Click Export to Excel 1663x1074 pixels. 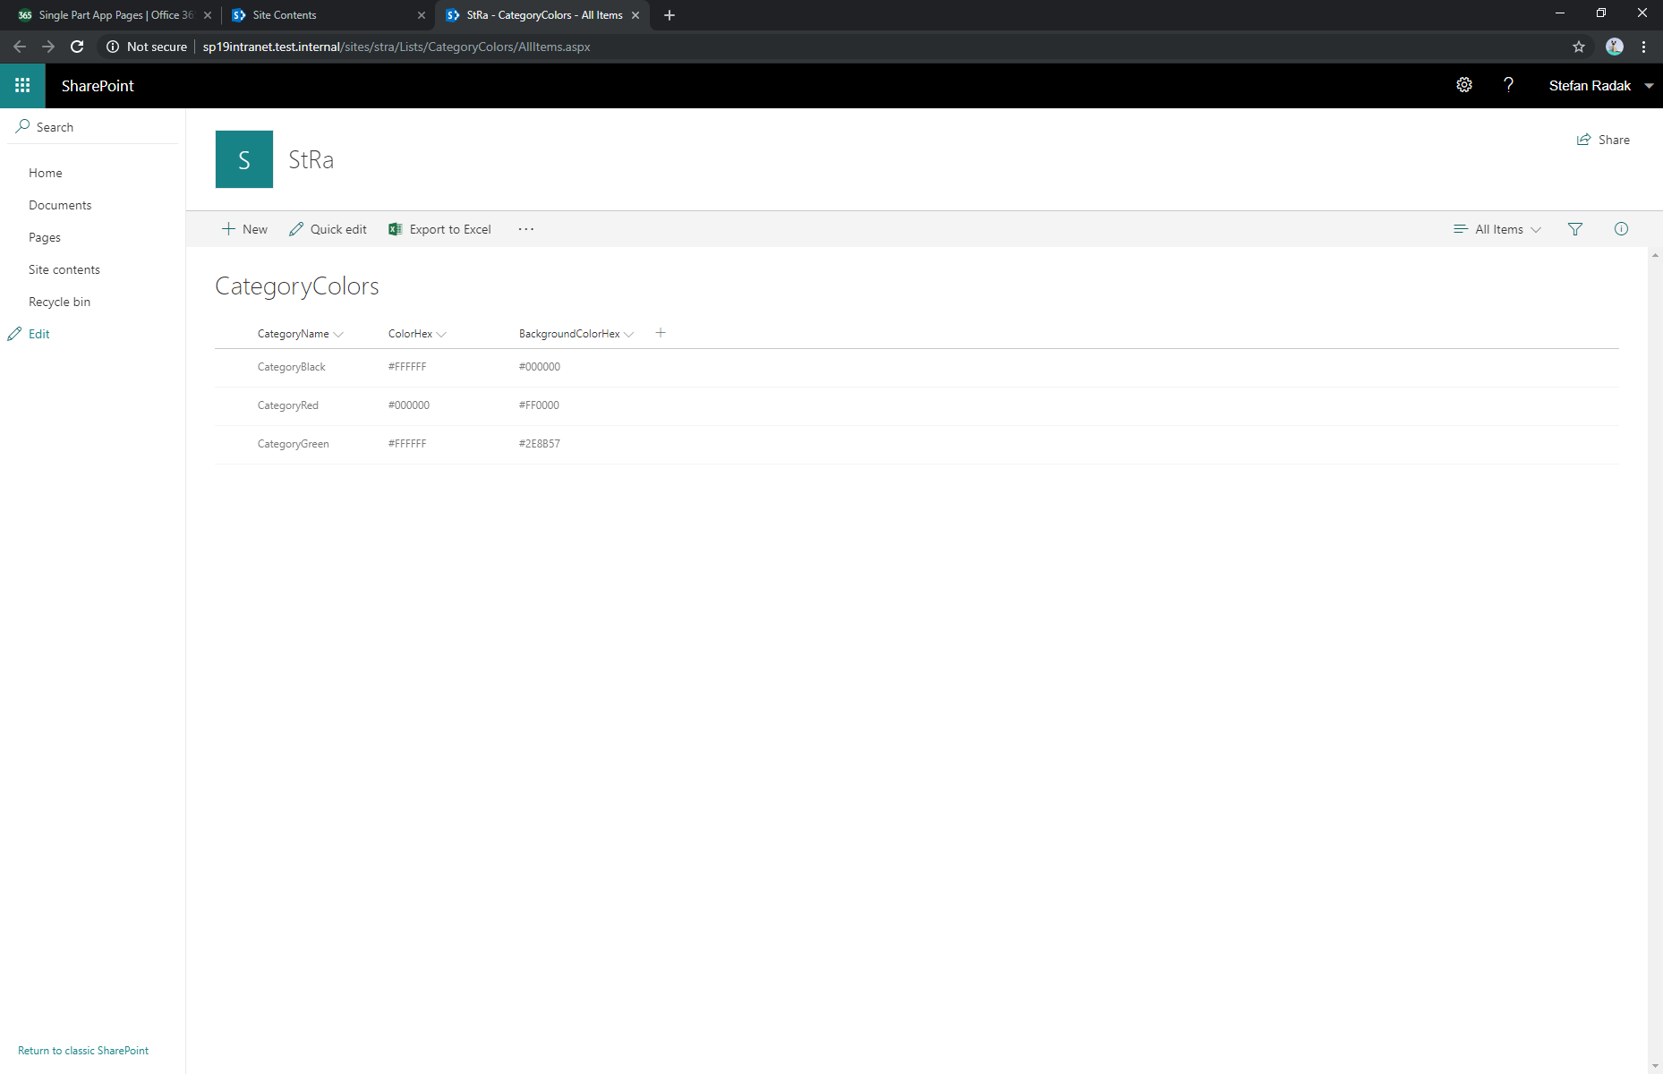pos(439,229)
